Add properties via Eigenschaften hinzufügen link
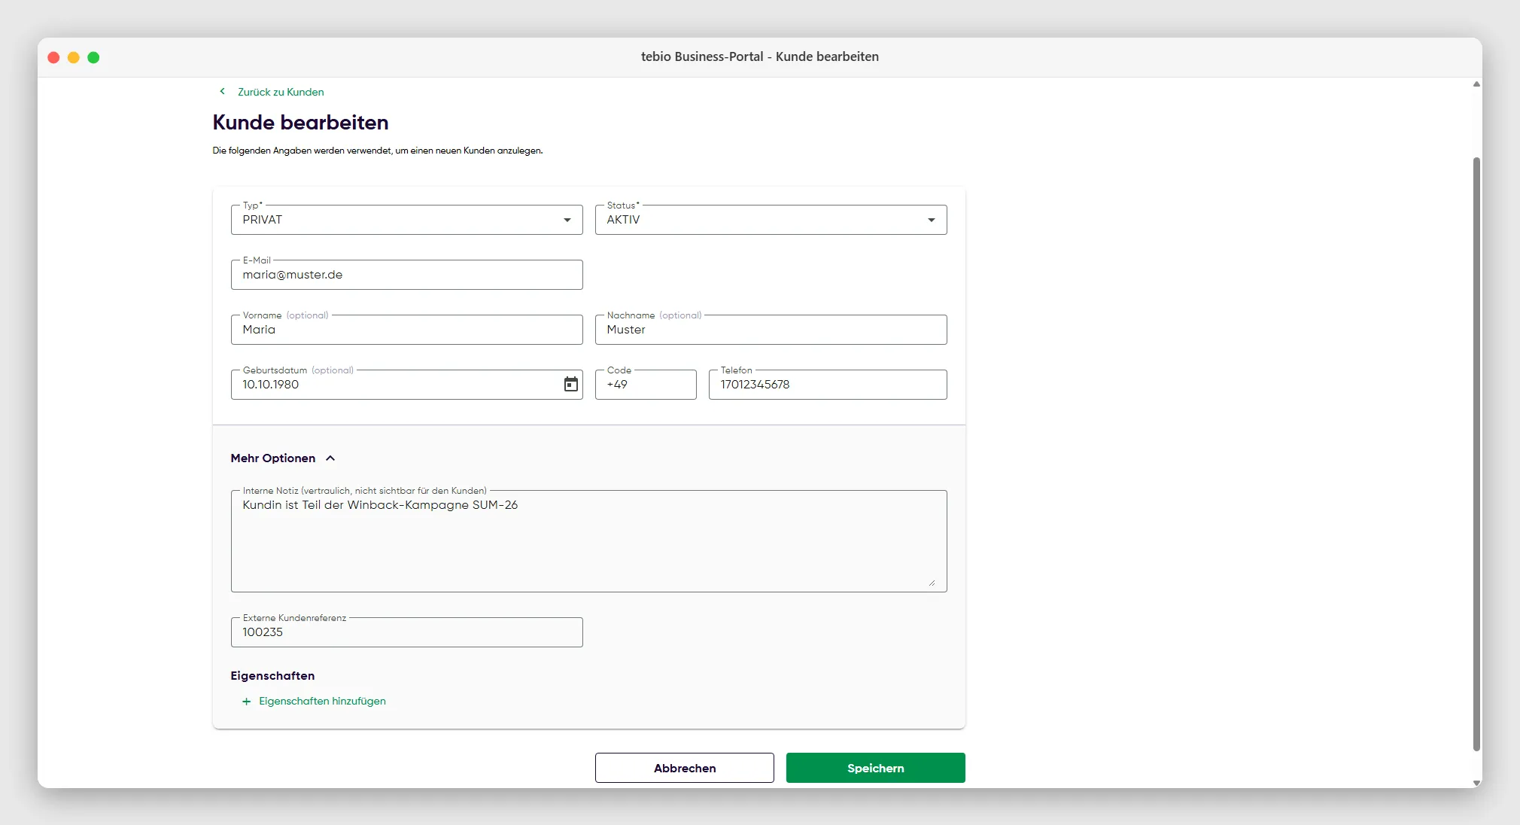Screen dimensions: 1520x825 tap(322, 701)
